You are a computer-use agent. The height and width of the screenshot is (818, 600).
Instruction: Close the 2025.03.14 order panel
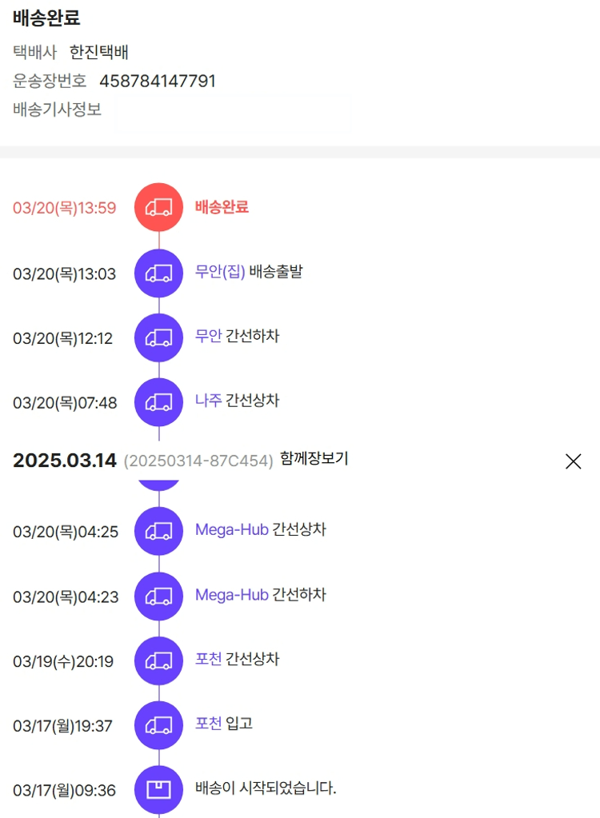tap(573, 461)
